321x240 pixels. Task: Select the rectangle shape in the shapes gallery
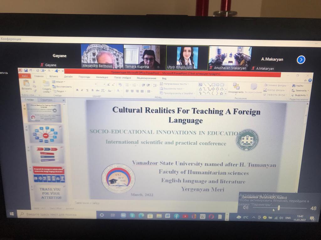(213, 85)
